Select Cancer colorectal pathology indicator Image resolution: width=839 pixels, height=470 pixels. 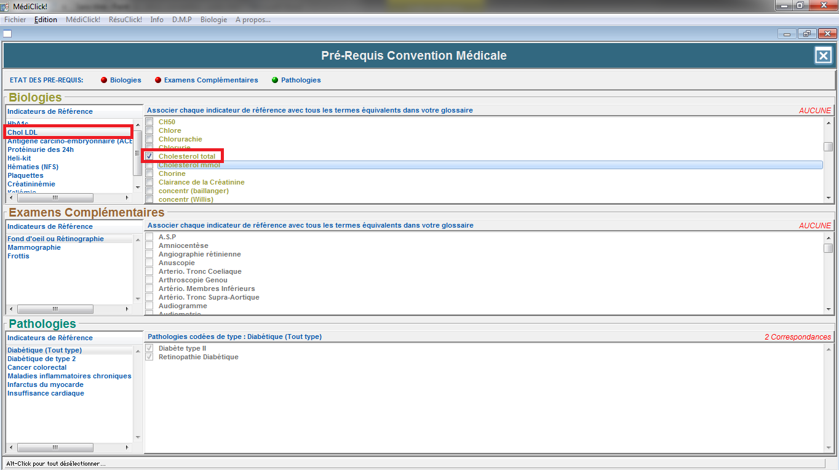37,367
